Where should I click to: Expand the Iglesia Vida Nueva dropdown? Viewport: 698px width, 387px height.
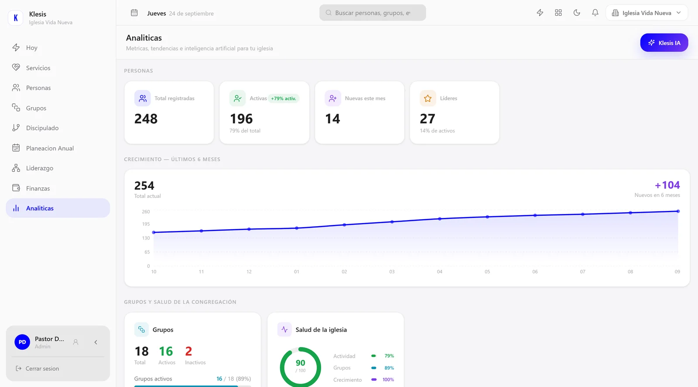(x=647, y=13)
